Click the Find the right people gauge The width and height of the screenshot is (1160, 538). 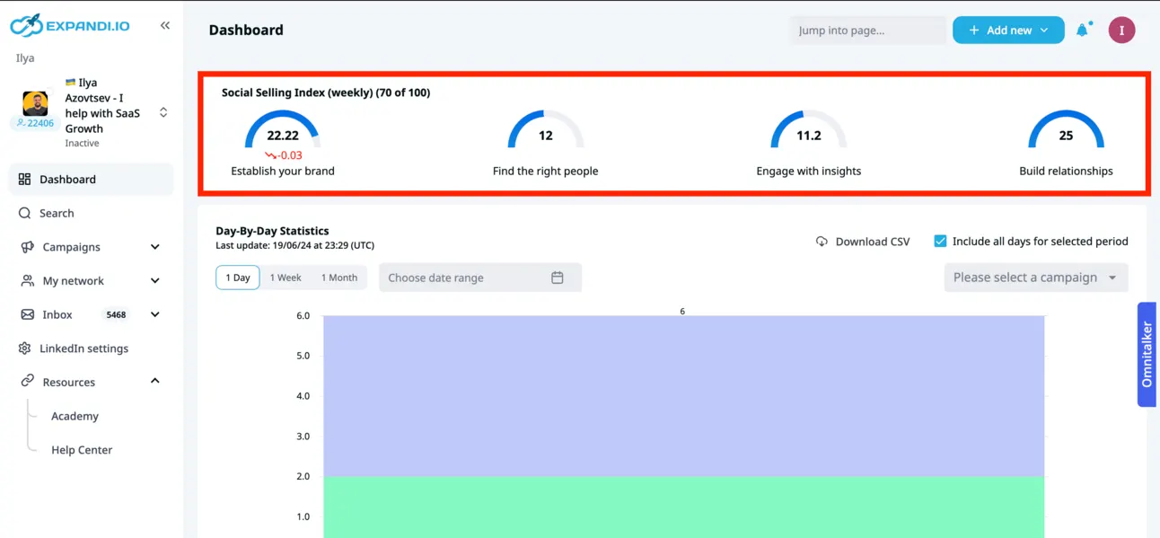click(x=546, y=131)
